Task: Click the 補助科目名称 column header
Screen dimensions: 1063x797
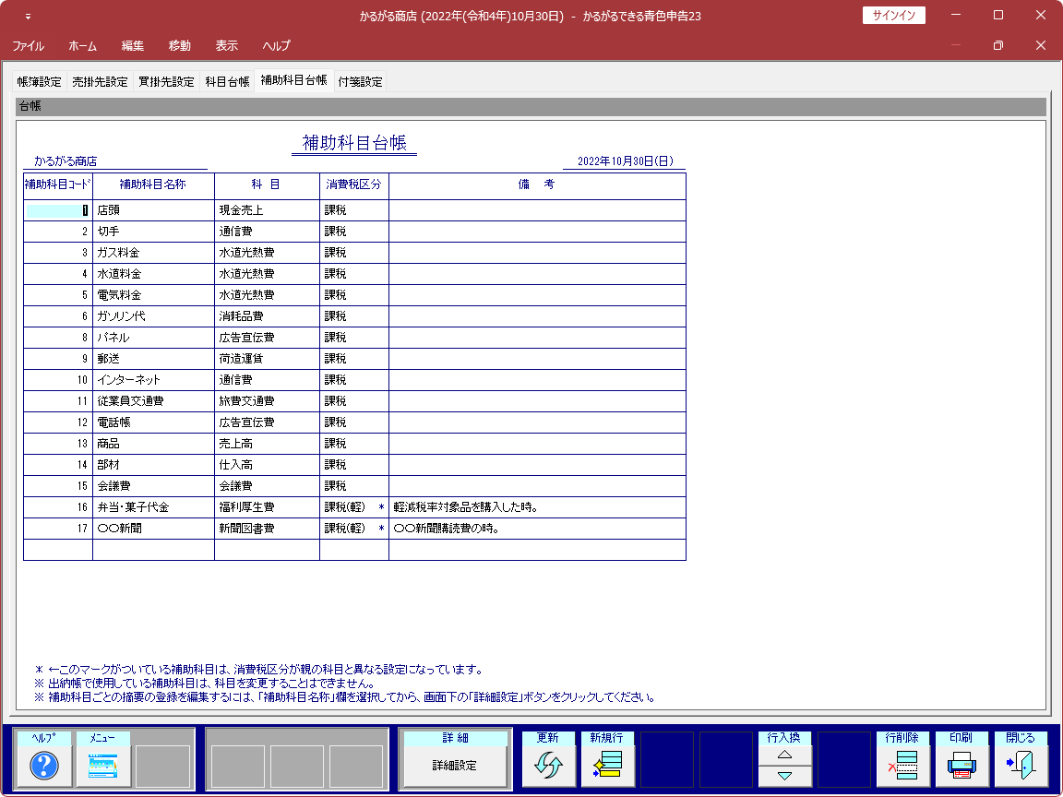Action: tap(153, 184)
